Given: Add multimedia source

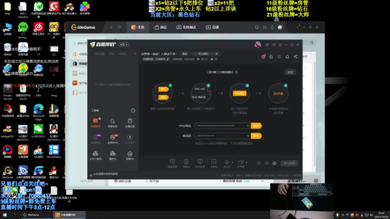Looking at the screenshot, I should [214, 164].
